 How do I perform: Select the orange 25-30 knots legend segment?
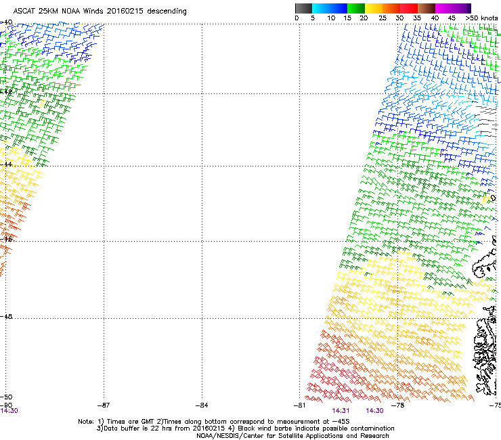pyautogui.click(x=391, y=8)
